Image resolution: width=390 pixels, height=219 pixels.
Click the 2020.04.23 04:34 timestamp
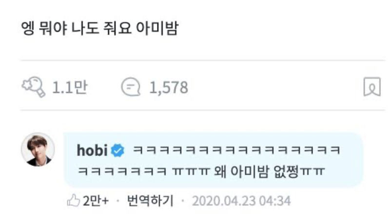tap(241, 201)
